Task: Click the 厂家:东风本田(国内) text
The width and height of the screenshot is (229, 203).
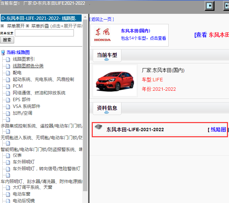Action: [163, 70]
